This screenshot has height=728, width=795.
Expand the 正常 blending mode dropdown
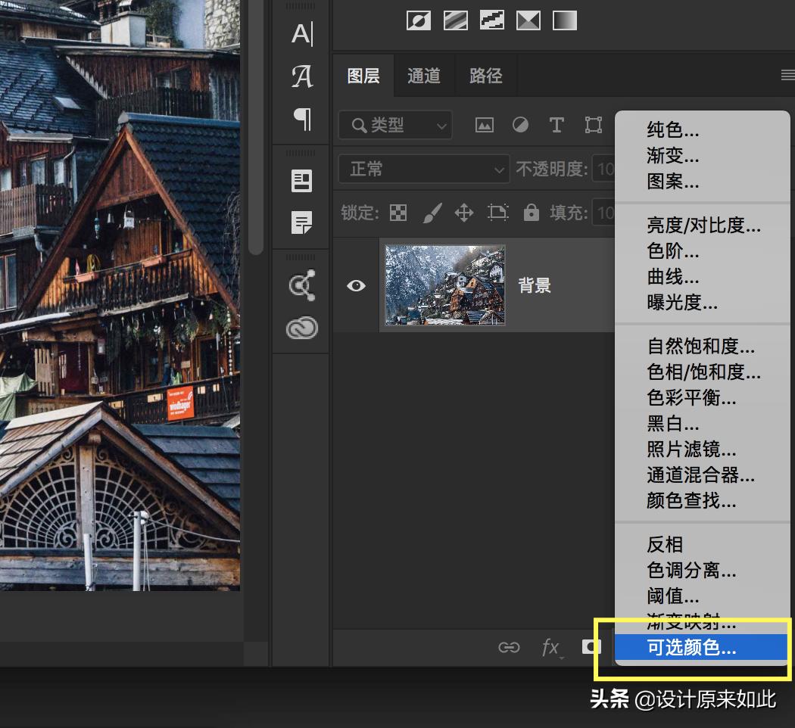(424, 169)
